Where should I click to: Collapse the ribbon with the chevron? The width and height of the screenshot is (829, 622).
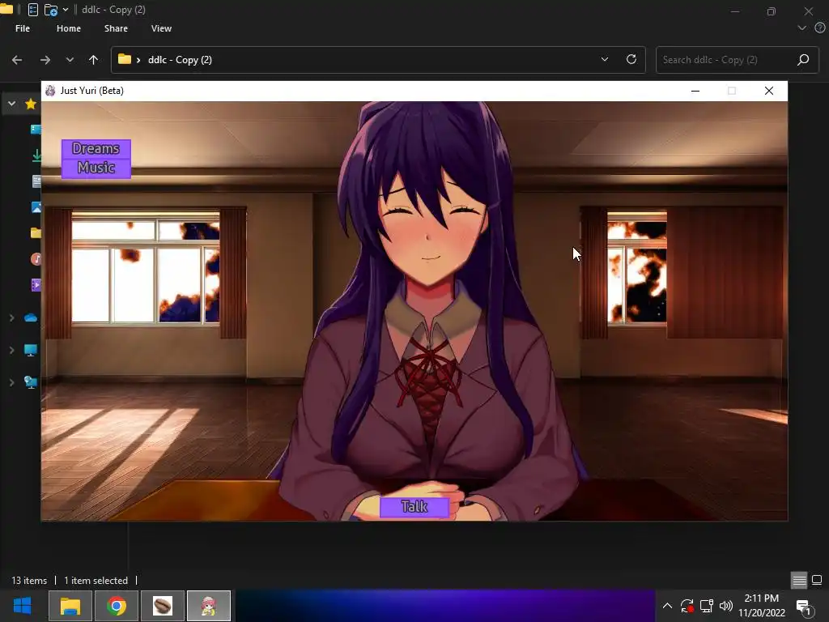(802, 28)
